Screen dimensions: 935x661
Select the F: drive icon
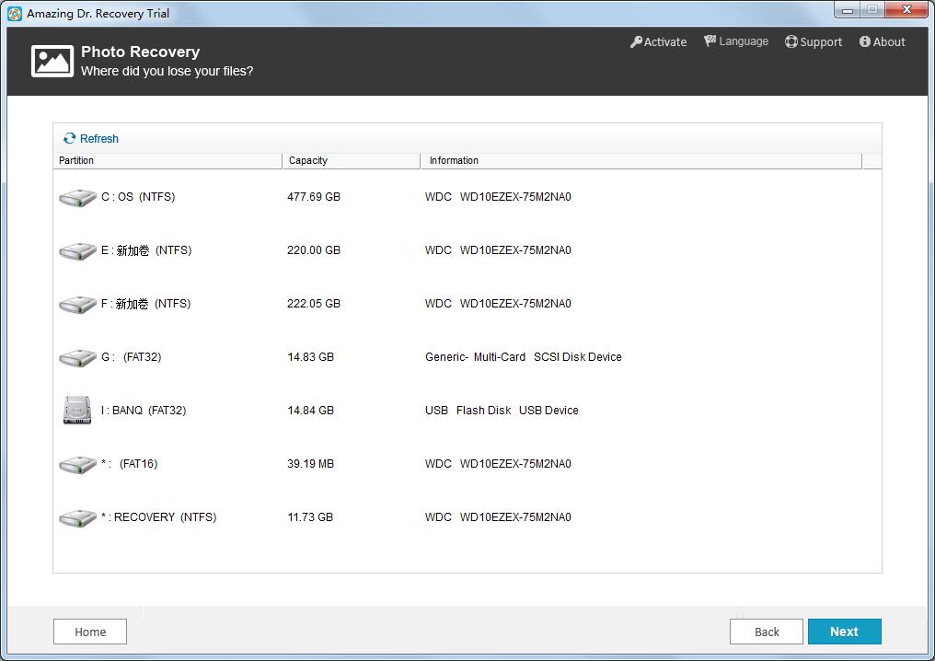click(77, 304)
